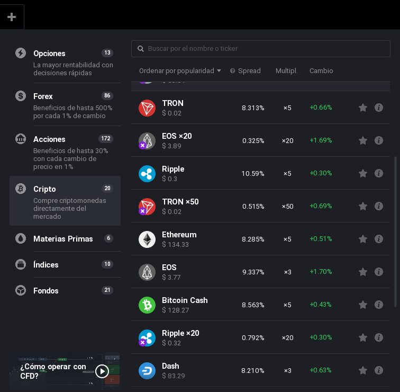Open info for TRON ×50 row
400x392 pixels.
(379, 206)
